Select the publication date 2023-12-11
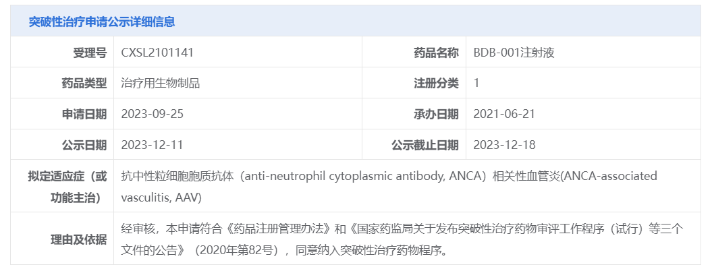Screen dimensions: 712x271 pos(152,145)
